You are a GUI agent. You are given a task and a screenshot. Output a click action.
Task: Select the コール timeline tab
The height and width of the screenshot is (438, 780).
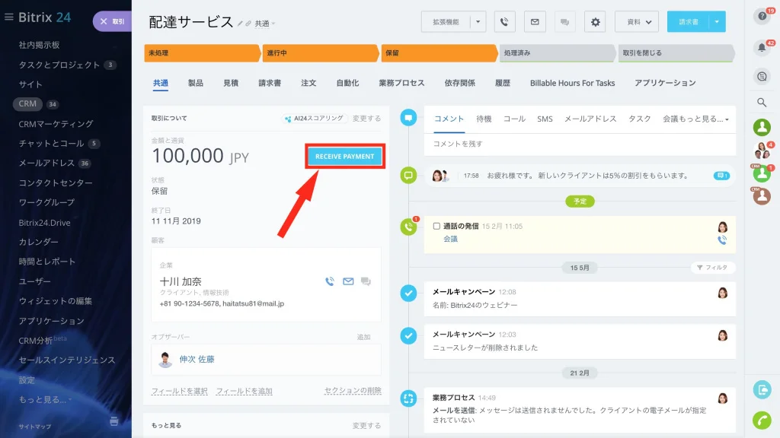[x=514, y=119]
